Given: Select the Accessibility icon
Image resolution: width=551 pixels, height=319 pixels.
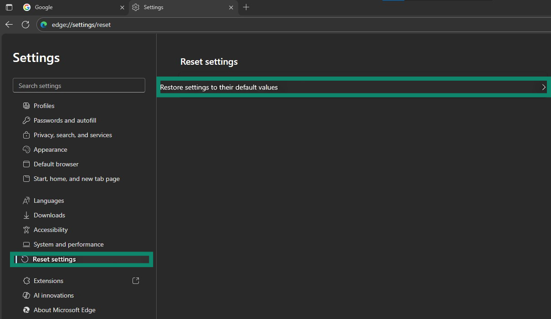Looking at the screenshot, I should pyautogui.click(x=26, y=229).
